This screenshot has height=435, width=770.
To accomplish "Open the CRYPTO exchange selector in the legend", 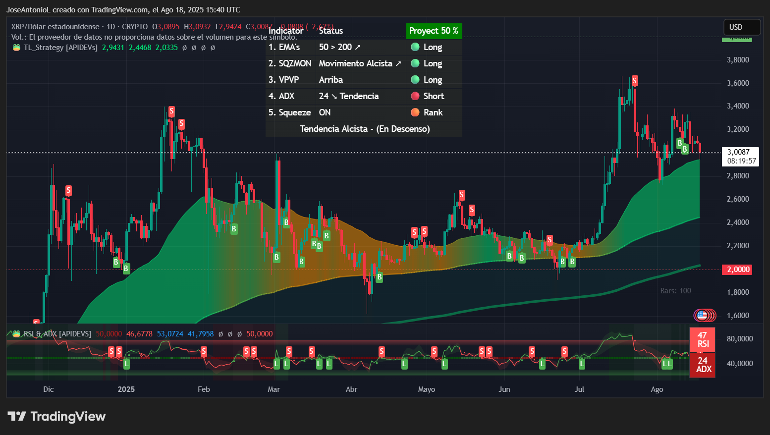I will click(136, 27).
